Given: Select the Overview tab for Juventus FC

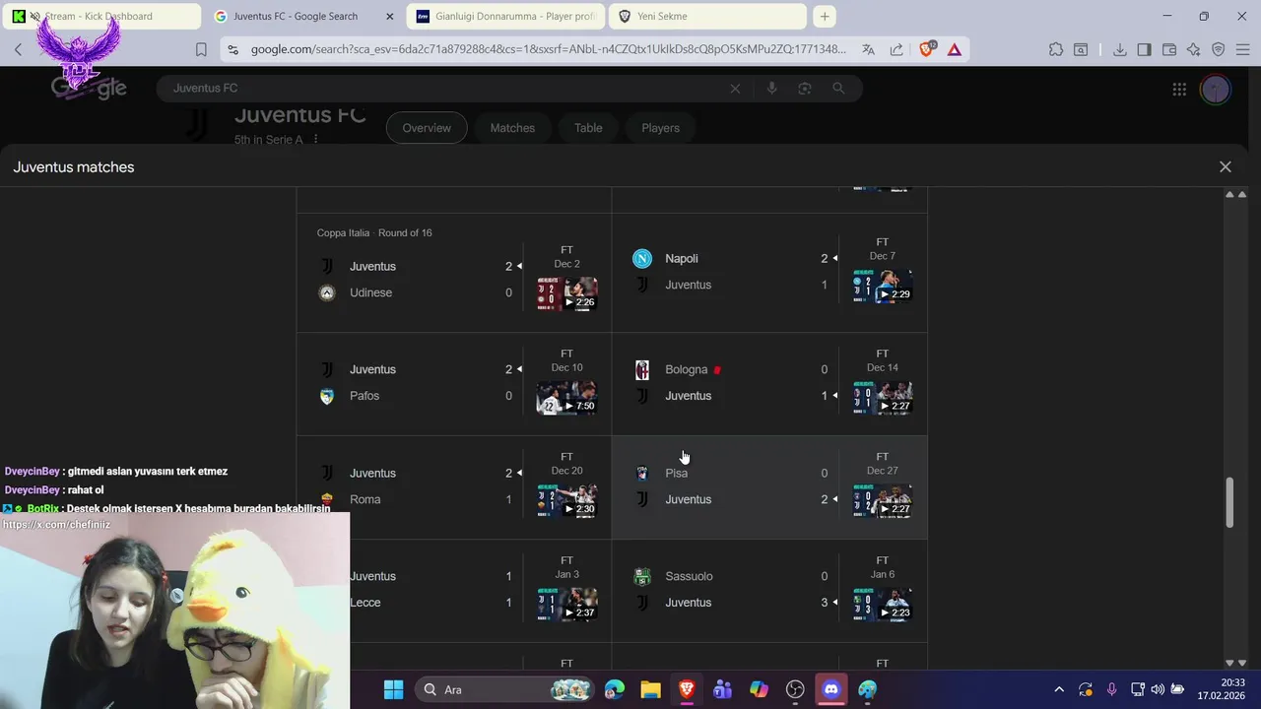Looking at the screenshot, I should [x=427, y=128].
